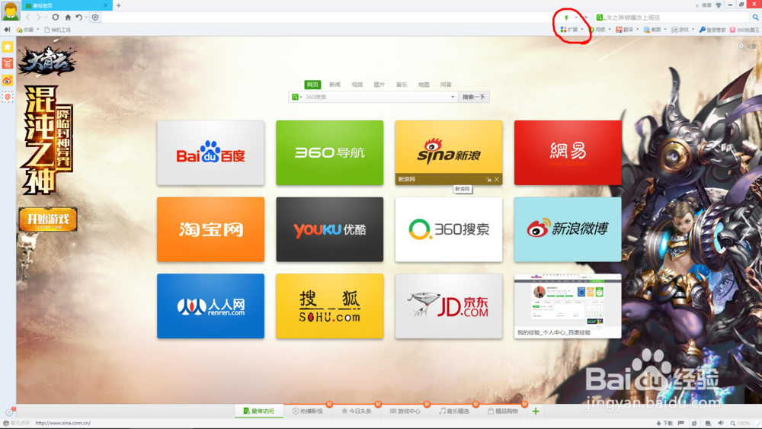This screenshot has height=429, width=762.
Task: Open the sidebar settings gear at bottom-left
Action: point(8,412)
